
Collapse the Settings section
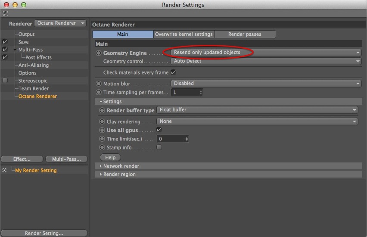click(x=101, y=102)
